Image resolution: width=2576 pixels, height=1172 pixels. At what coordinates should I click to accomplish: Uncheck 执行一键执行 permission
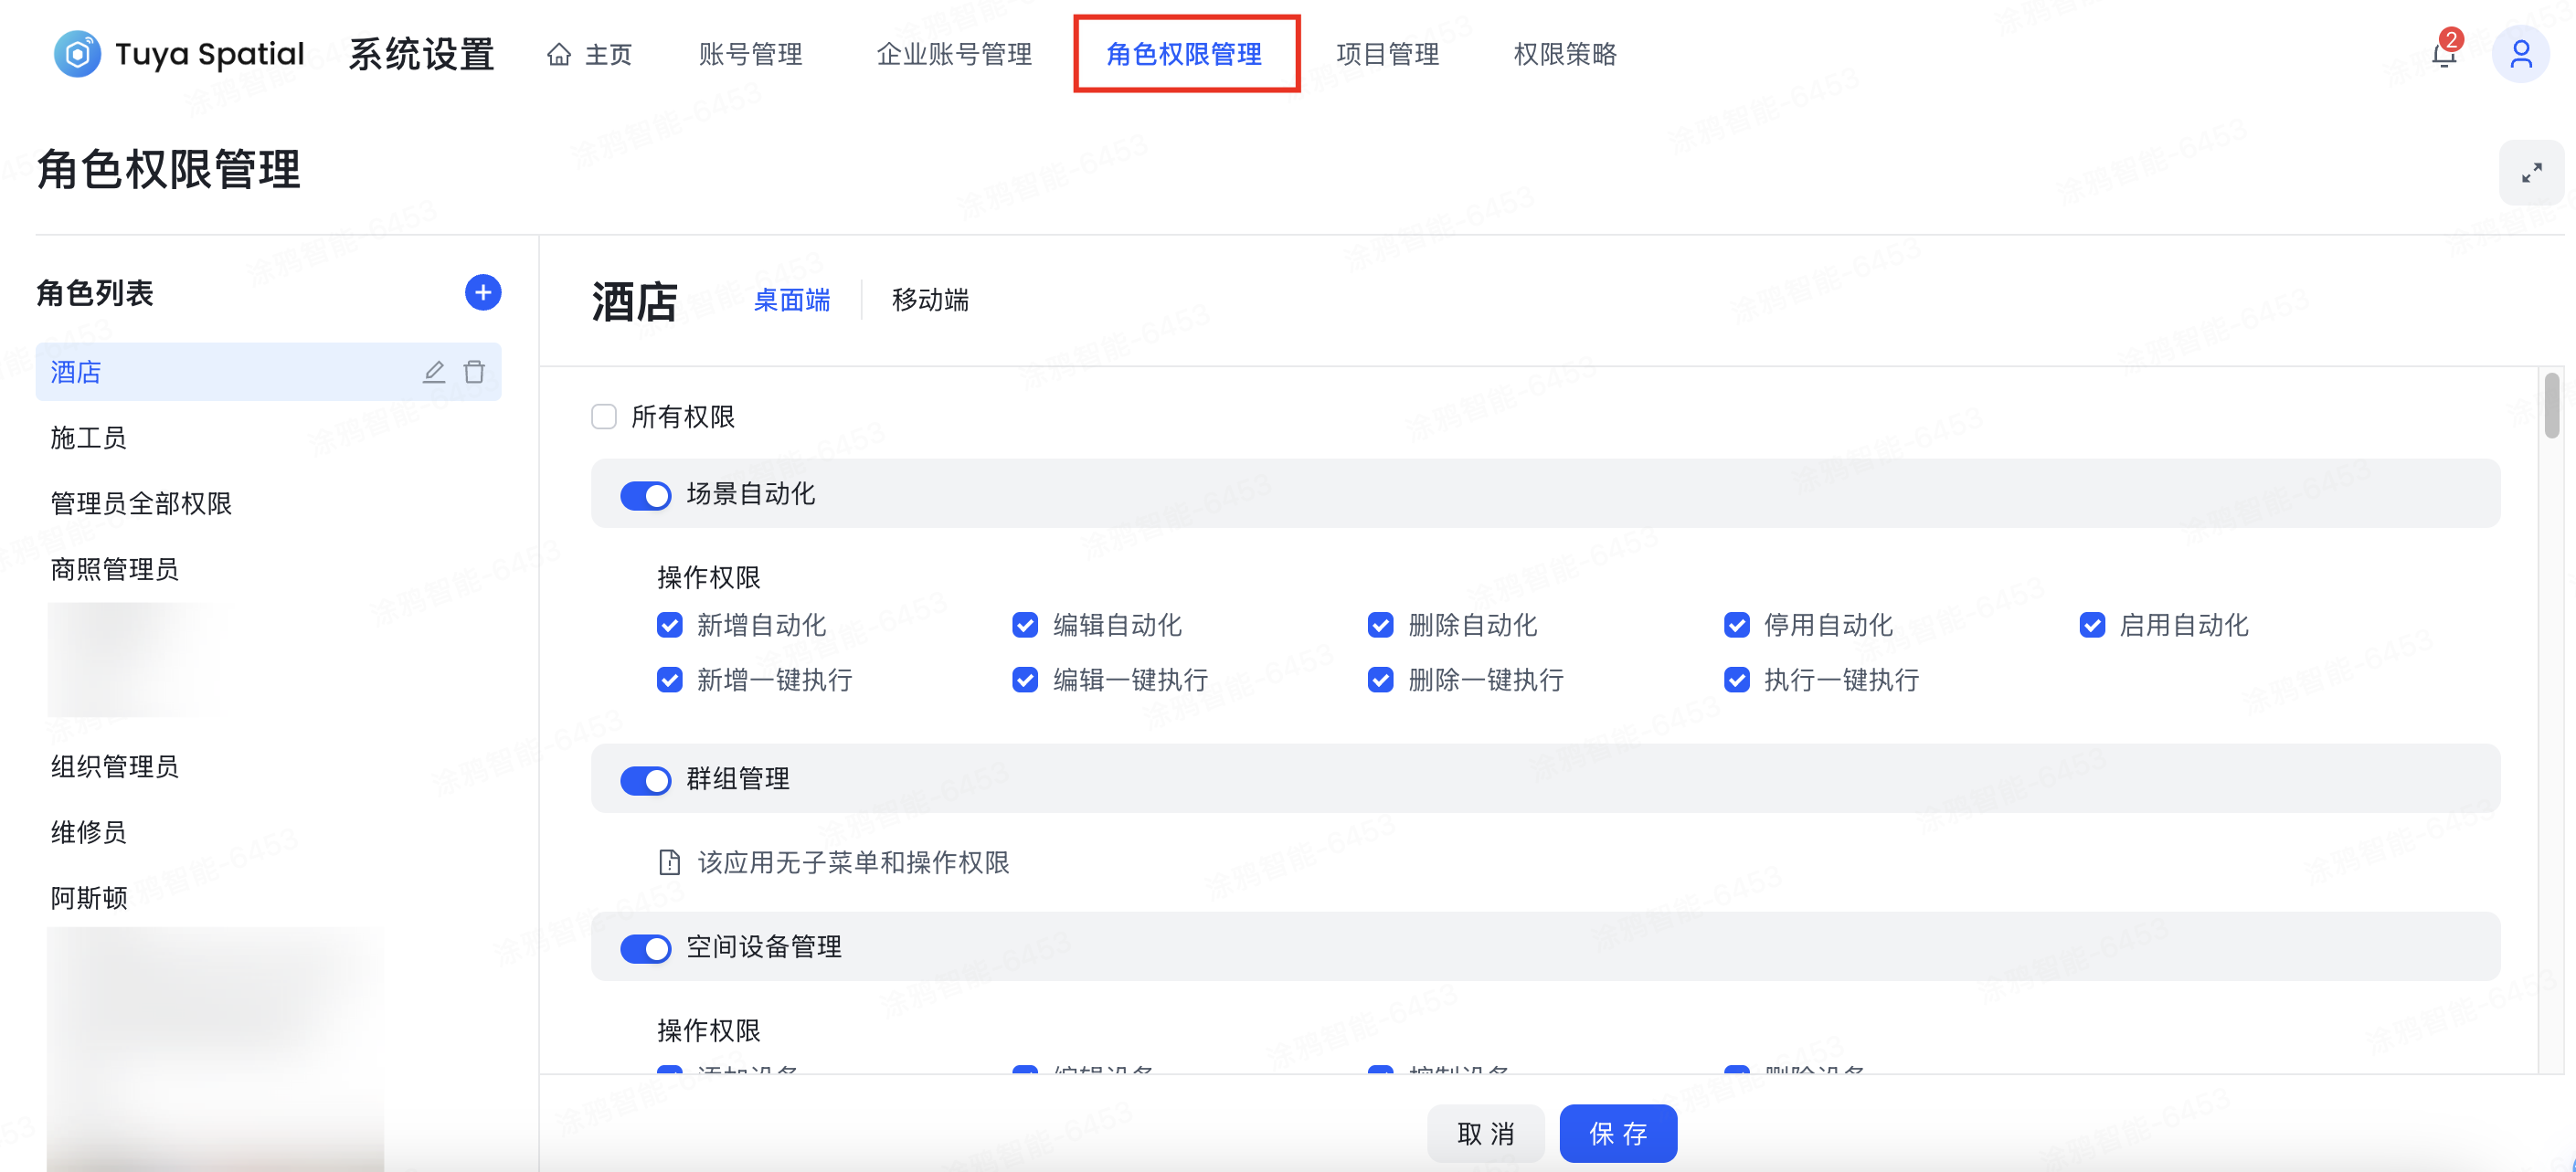coord(1736,680)
